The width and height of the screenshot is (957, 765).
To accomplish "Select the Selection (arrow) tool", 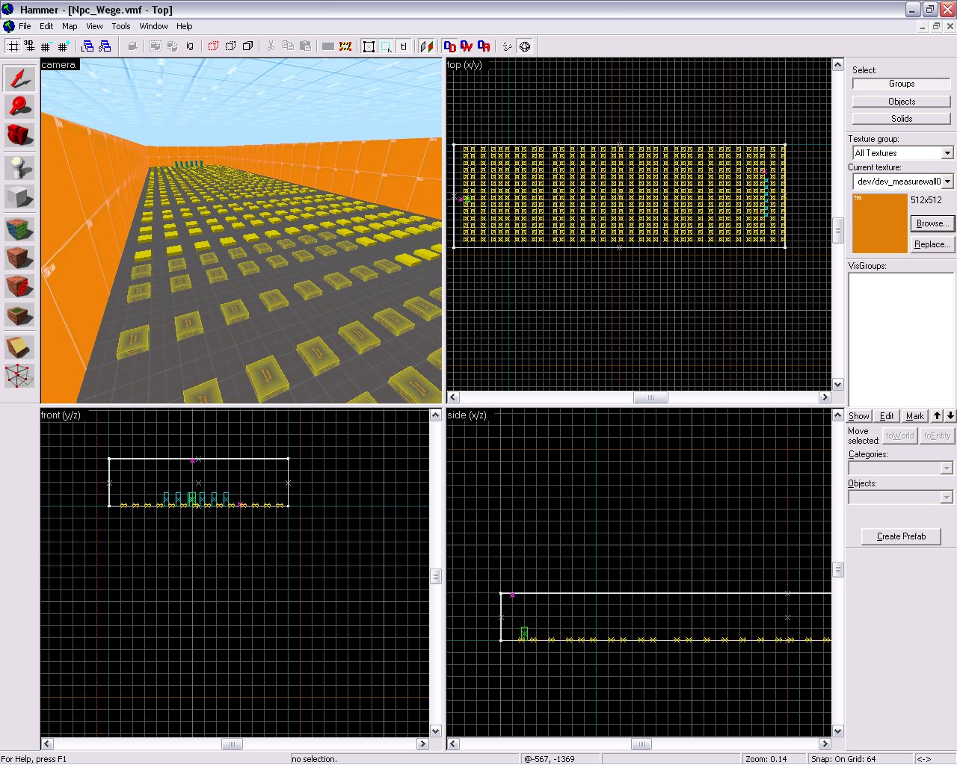I will point(19,78).
